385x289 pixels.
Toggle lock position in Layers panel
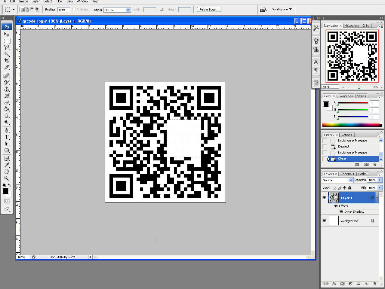coord(345,188)
